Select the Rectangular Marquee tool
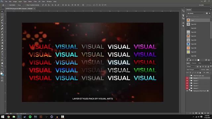This screenshot has width=212, height=119. tap(2, 14)
